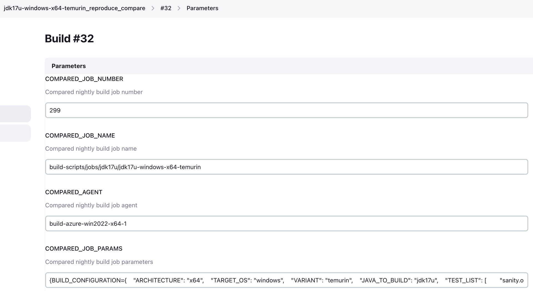Click the Parameters panel header
This screenshot has height=291, width=533.
click(68, 66)
